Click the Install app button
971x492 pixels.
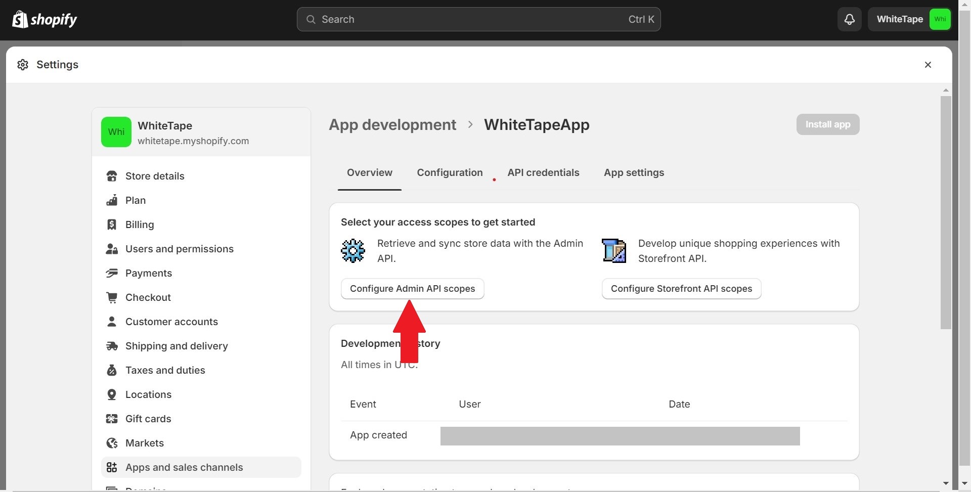[x=828, y=124]
